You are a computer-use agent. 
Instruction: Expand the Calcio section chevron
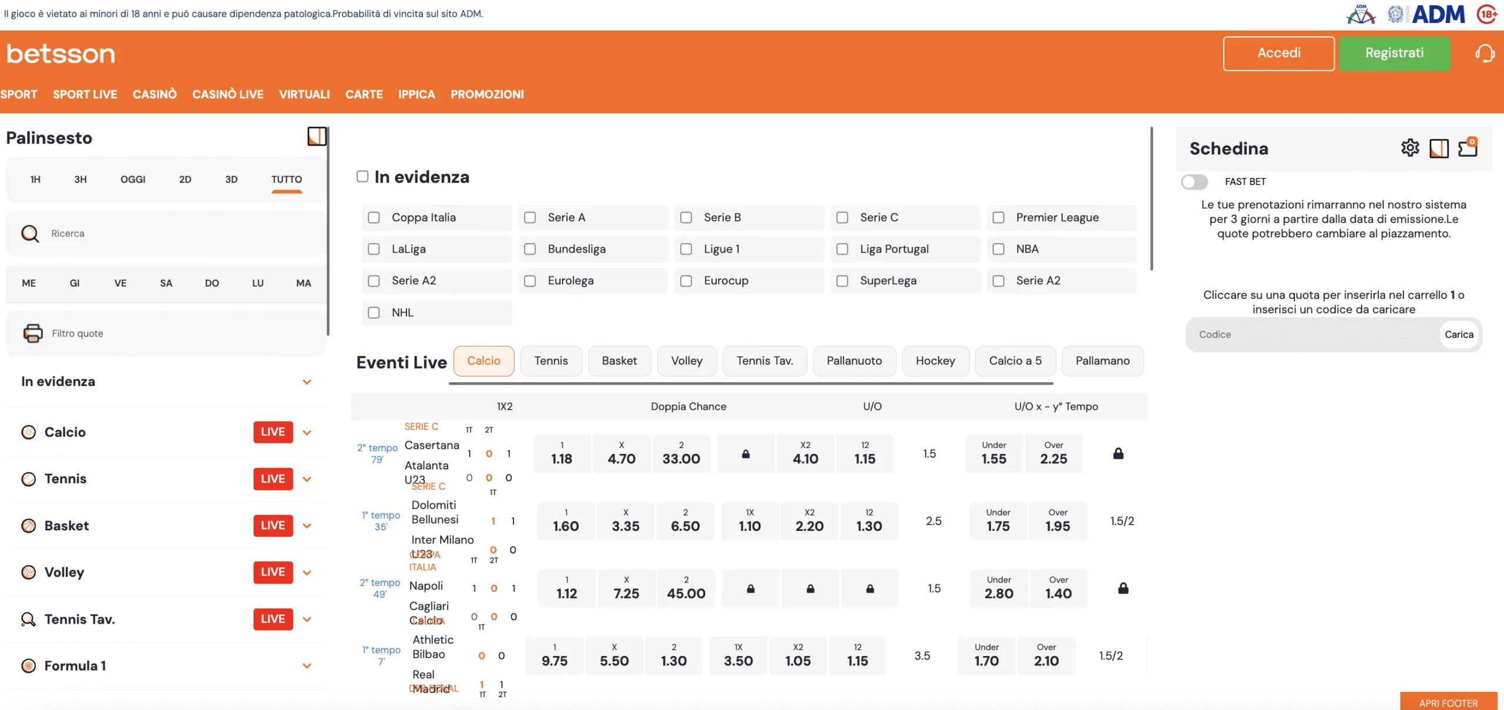pyautogui.click(x=307, y=432)
